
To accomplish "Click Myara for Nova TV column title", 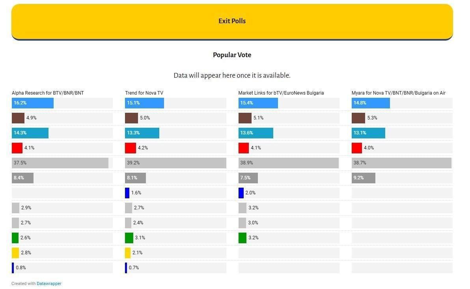I will point(398,93).
